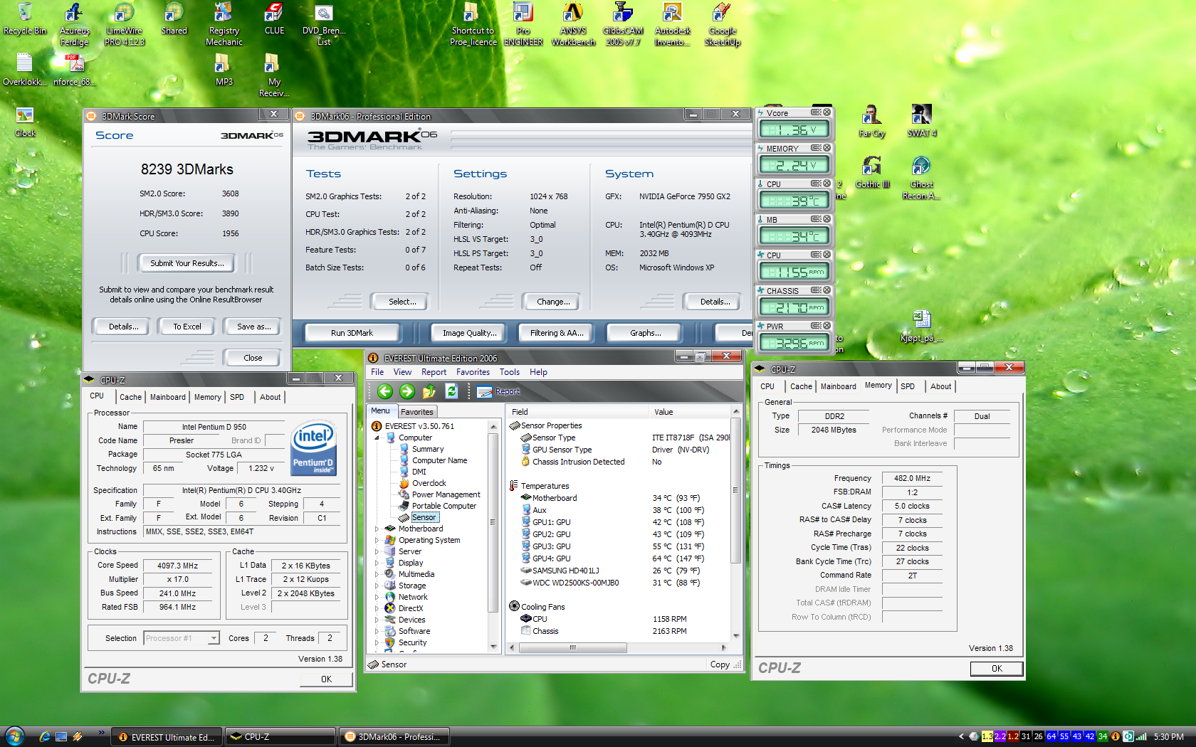Select the SWAT 4 desktop icon

921,121
